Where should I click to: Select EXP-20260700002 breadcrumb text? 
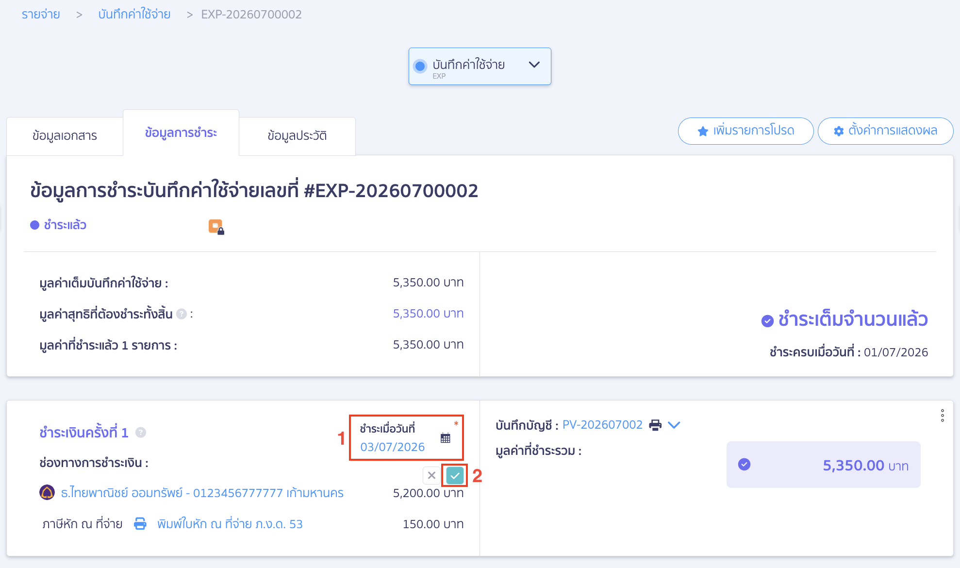[x=251, y=15]
